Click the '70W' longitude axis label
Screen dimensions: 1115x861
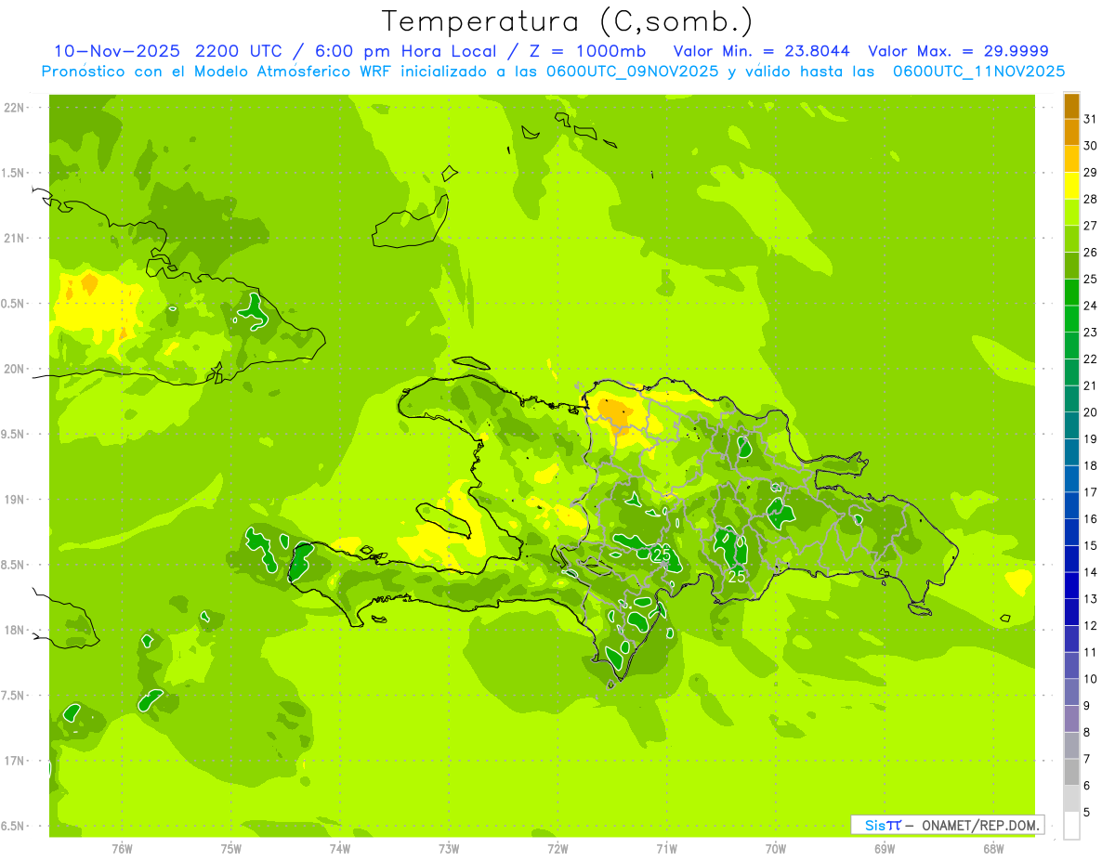[x=776, y=850]
